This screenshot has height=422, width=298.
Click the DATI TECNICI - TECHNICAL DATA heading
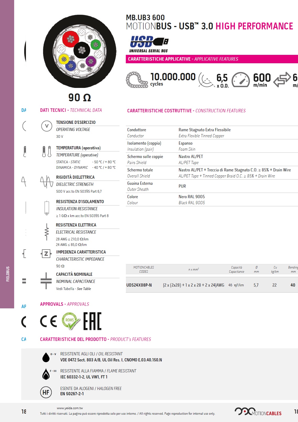pos(71,110)
